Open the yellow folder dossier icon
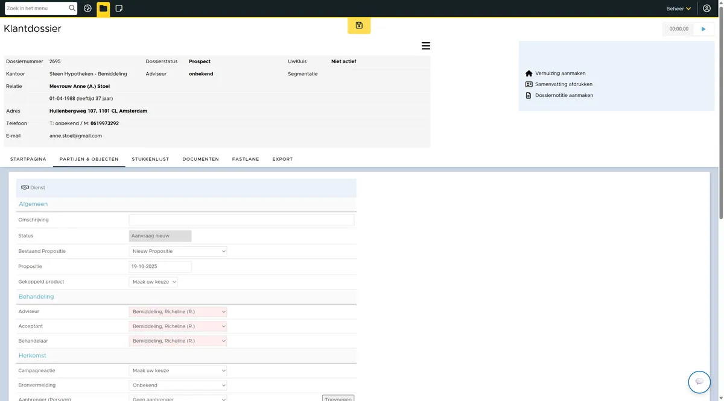Image resolution: width=724 pixels, height=401 pixels. (103, 8)
